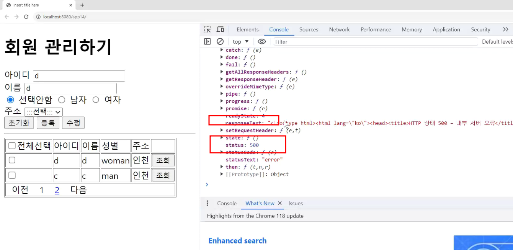513x250 pixels.
Task: Click 조회 button in the man row
Action: pos(163,175)
